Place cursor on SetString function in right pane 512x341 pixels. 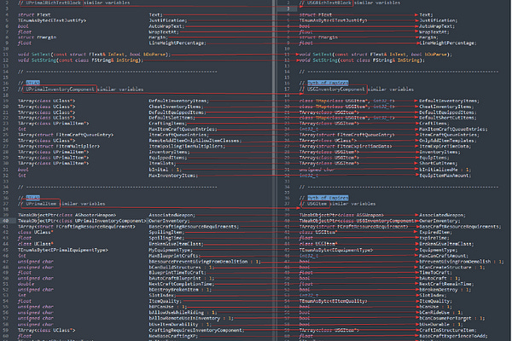coord(324,61)
